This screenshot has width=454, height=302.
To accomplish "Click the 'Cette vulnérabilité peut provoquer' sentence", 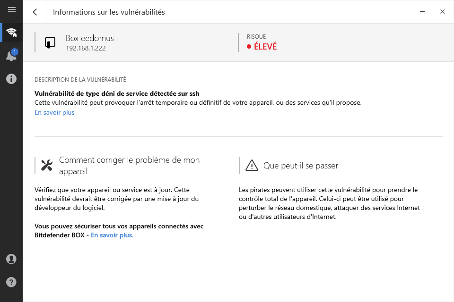I will [198, 102].
